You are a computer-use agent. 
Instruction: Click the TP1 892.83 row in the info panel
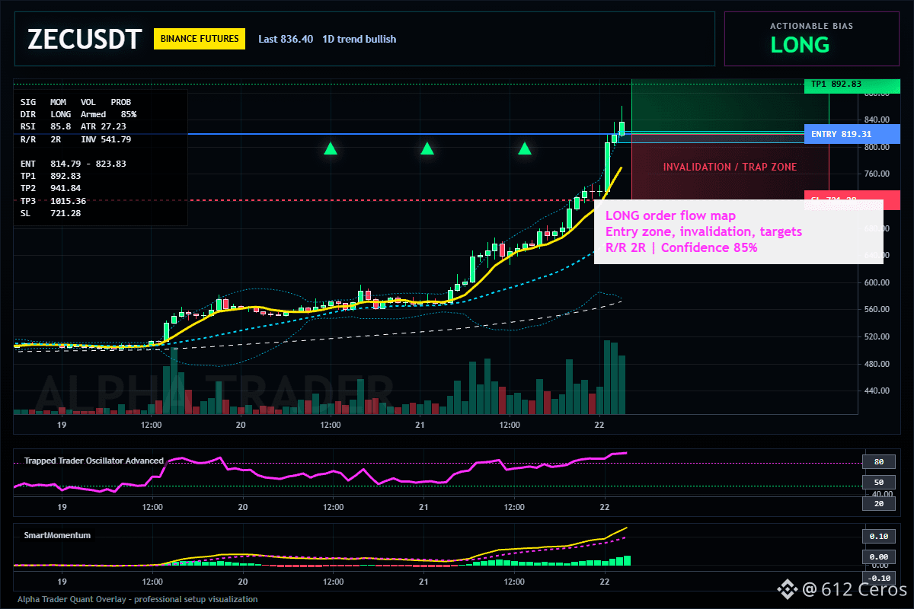click(x=51, y=176)
